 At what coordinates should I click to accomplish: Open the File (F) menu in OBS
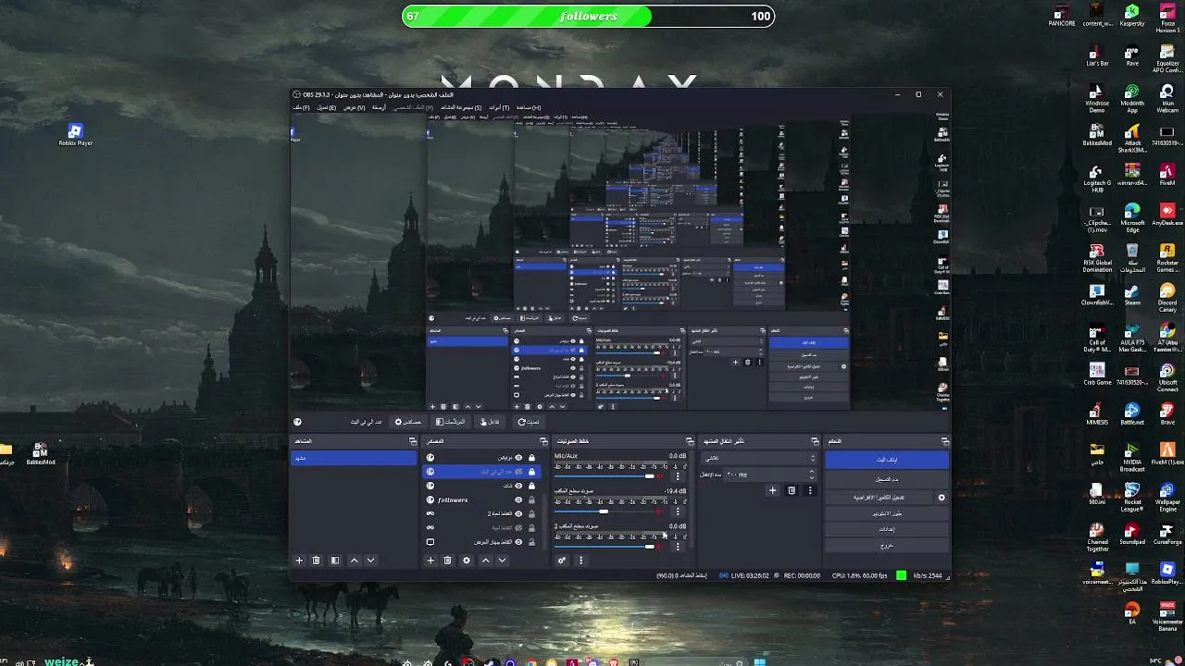[301, 107]
